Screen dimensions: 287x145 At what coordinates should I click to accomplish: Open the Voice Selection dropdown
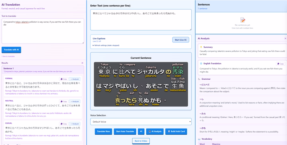click(141, 122)
